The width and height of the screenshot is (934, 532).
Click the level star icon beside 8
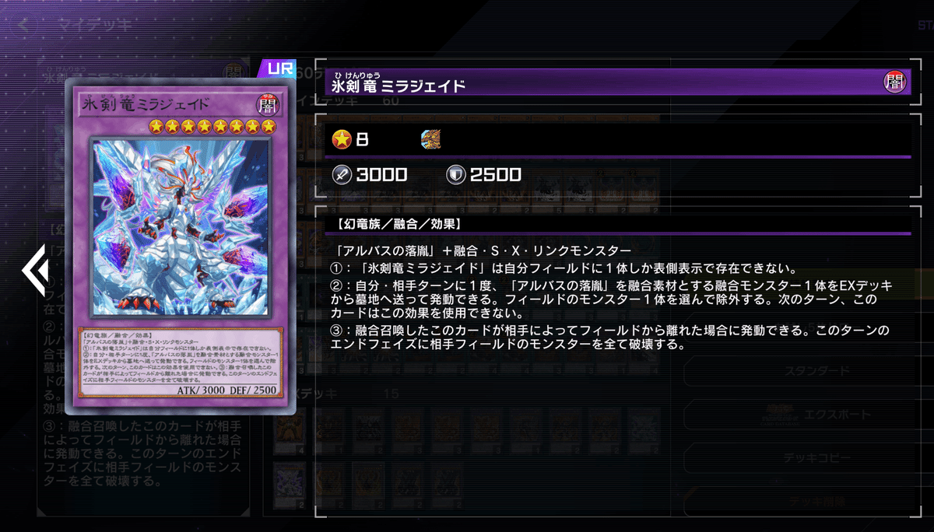(x=340, y=139)
